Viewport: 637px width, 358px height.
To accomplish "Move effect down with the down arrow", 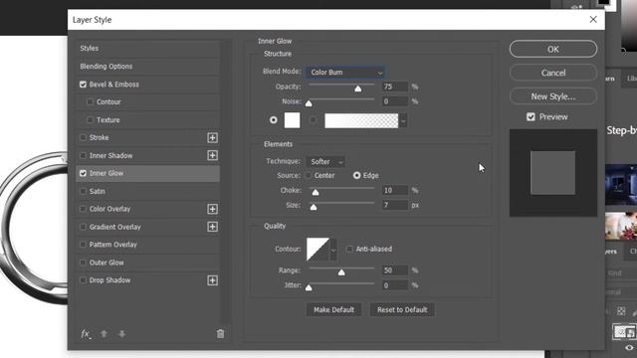I will click(121, 334).
